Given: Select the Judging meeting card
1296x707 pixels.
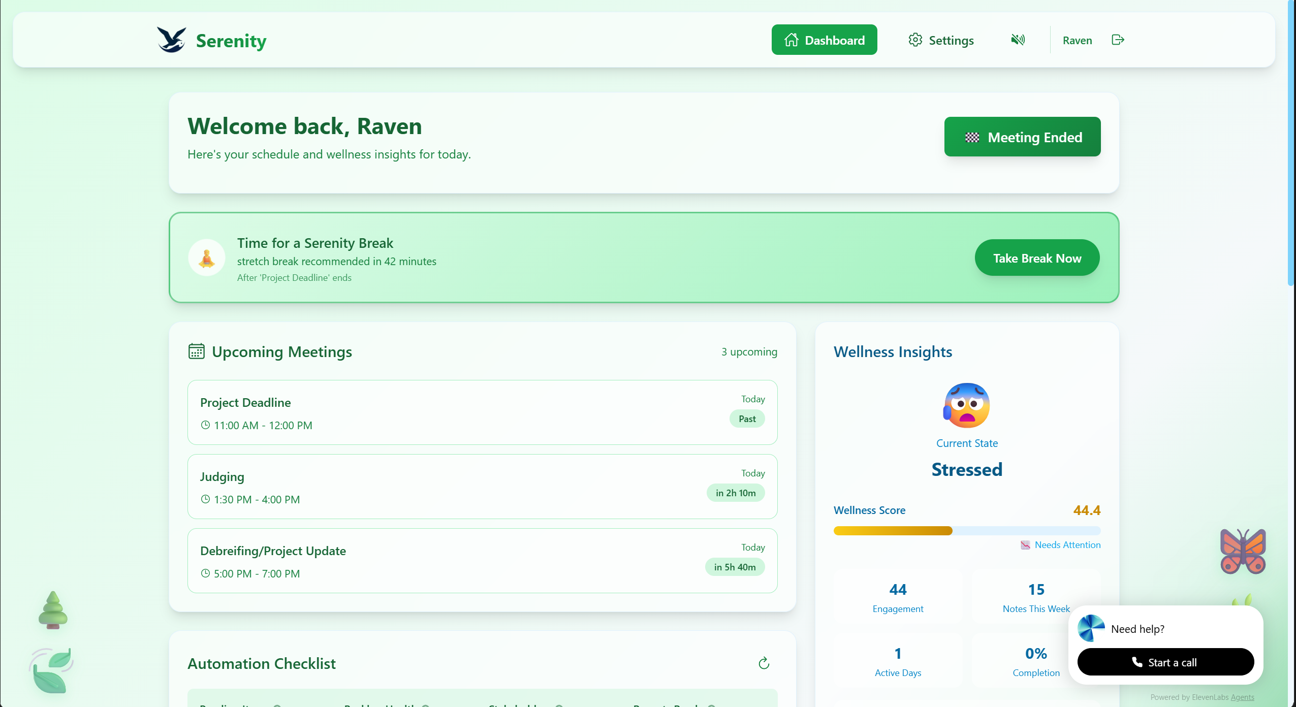Looking at the screenshot, I should point(482,487).
